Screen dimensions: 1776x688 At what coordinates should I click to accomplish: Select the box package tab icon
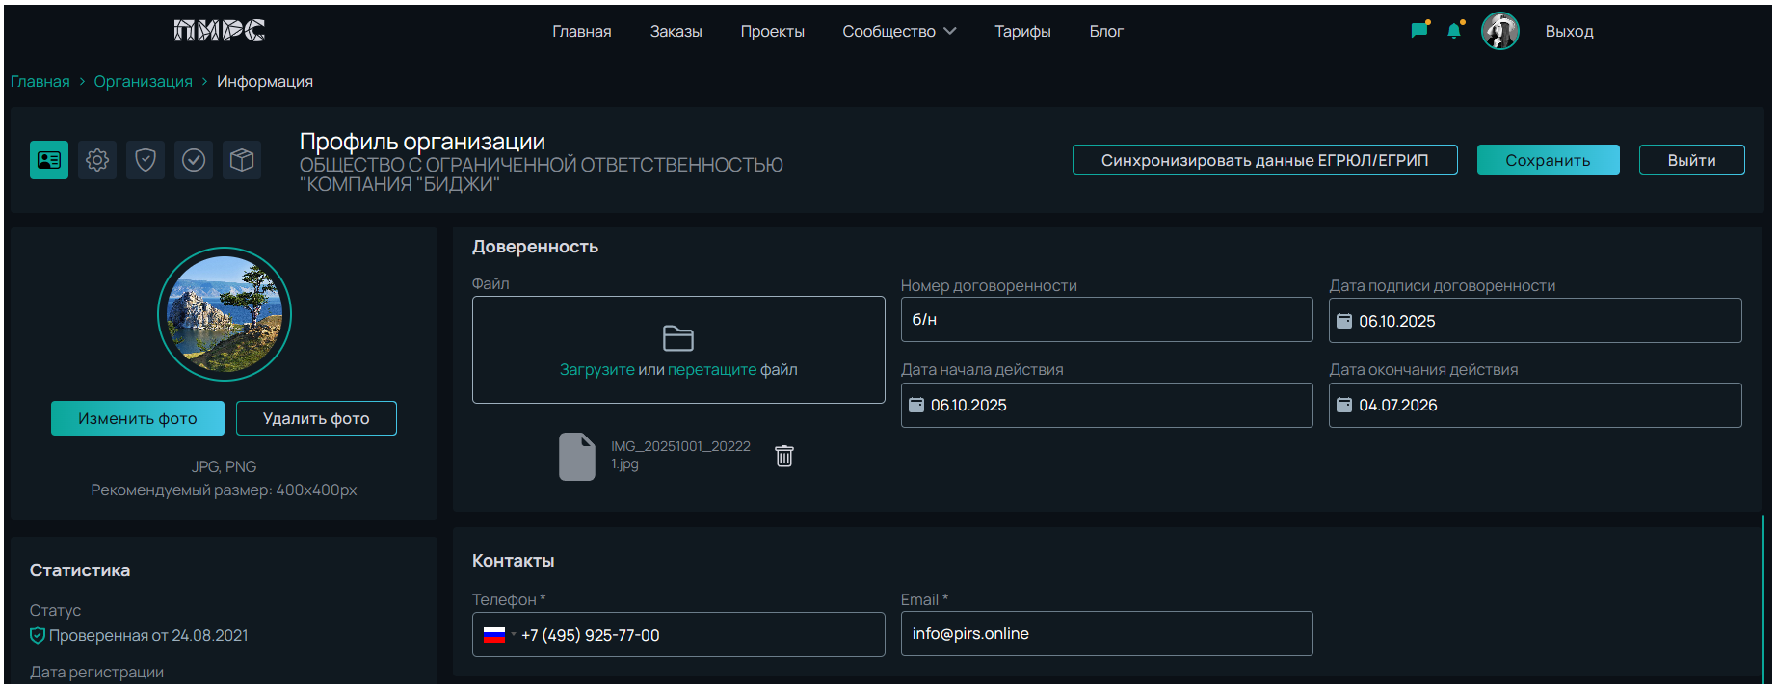click(242, 160)
